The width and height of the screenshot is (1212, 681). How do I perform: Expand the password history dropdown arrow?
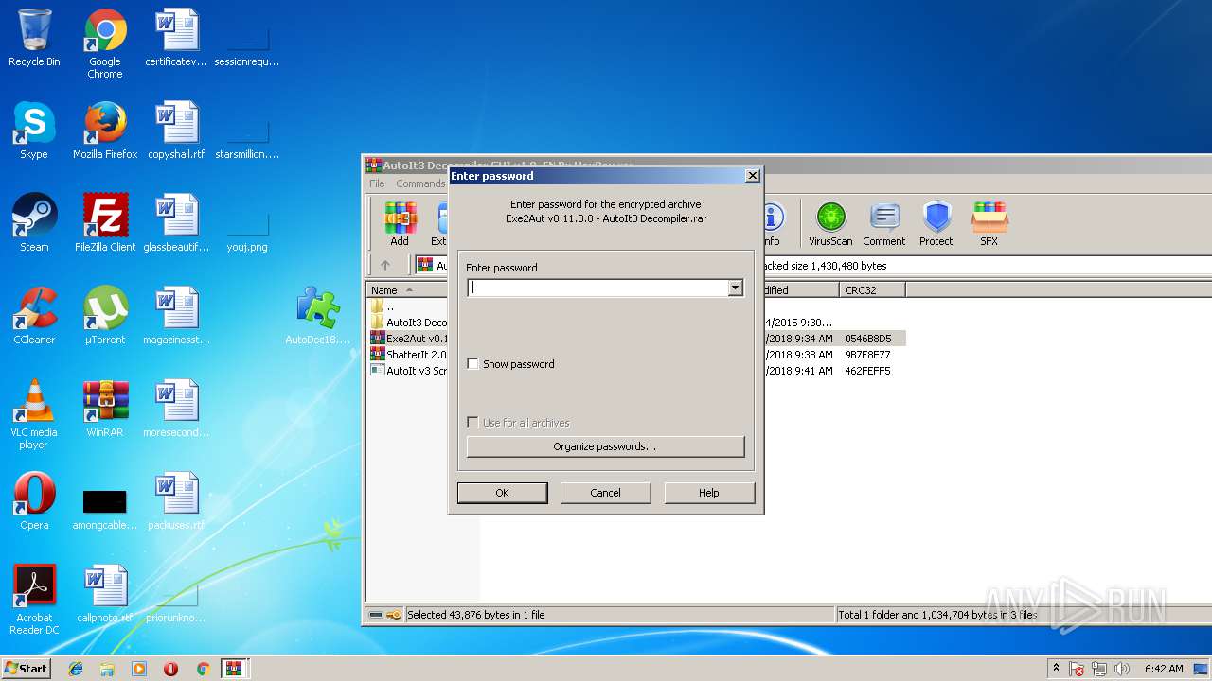735,288
